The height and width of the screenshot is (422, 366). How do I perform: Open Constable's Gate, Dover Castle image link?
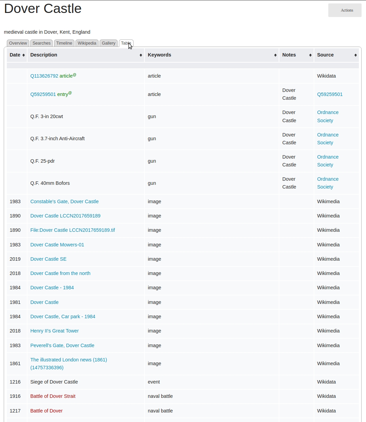pyautogui.click(x=64, y=201)
